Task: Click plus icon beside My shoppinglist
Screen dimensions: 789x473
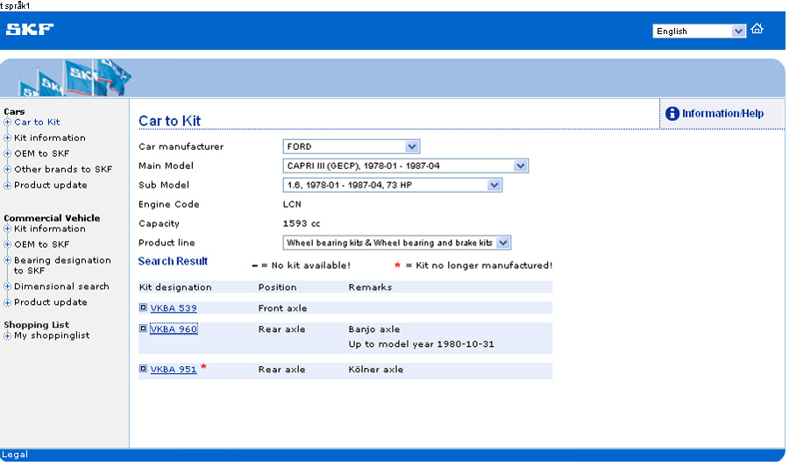Action: click(x=7, y=335)
